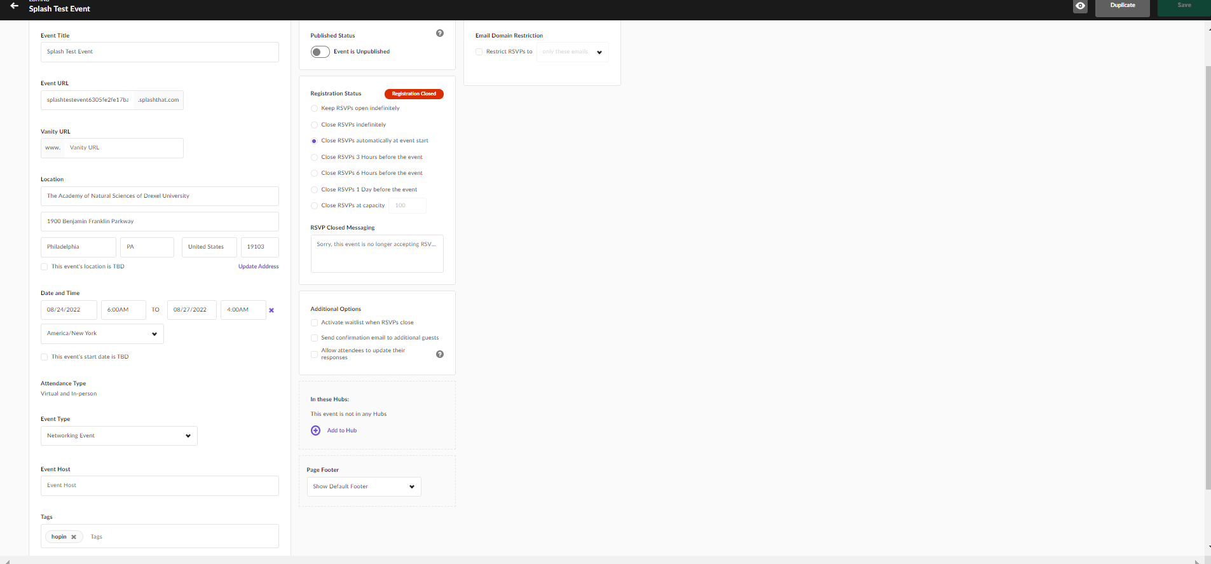Click the .splashthat.com domain suffix
The width and height of the screenshot is (1211, 564).
[x=159, y=100]
